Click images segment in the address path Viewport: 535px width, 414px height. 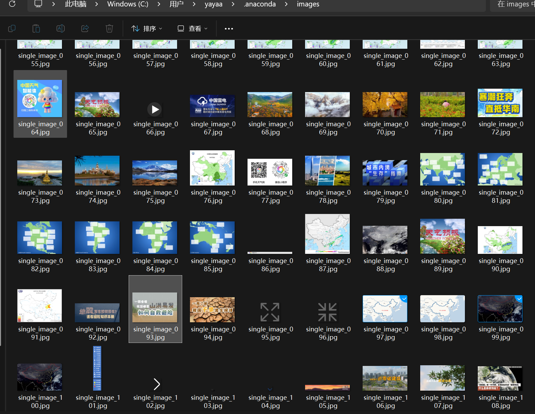(x=308, y=4)
